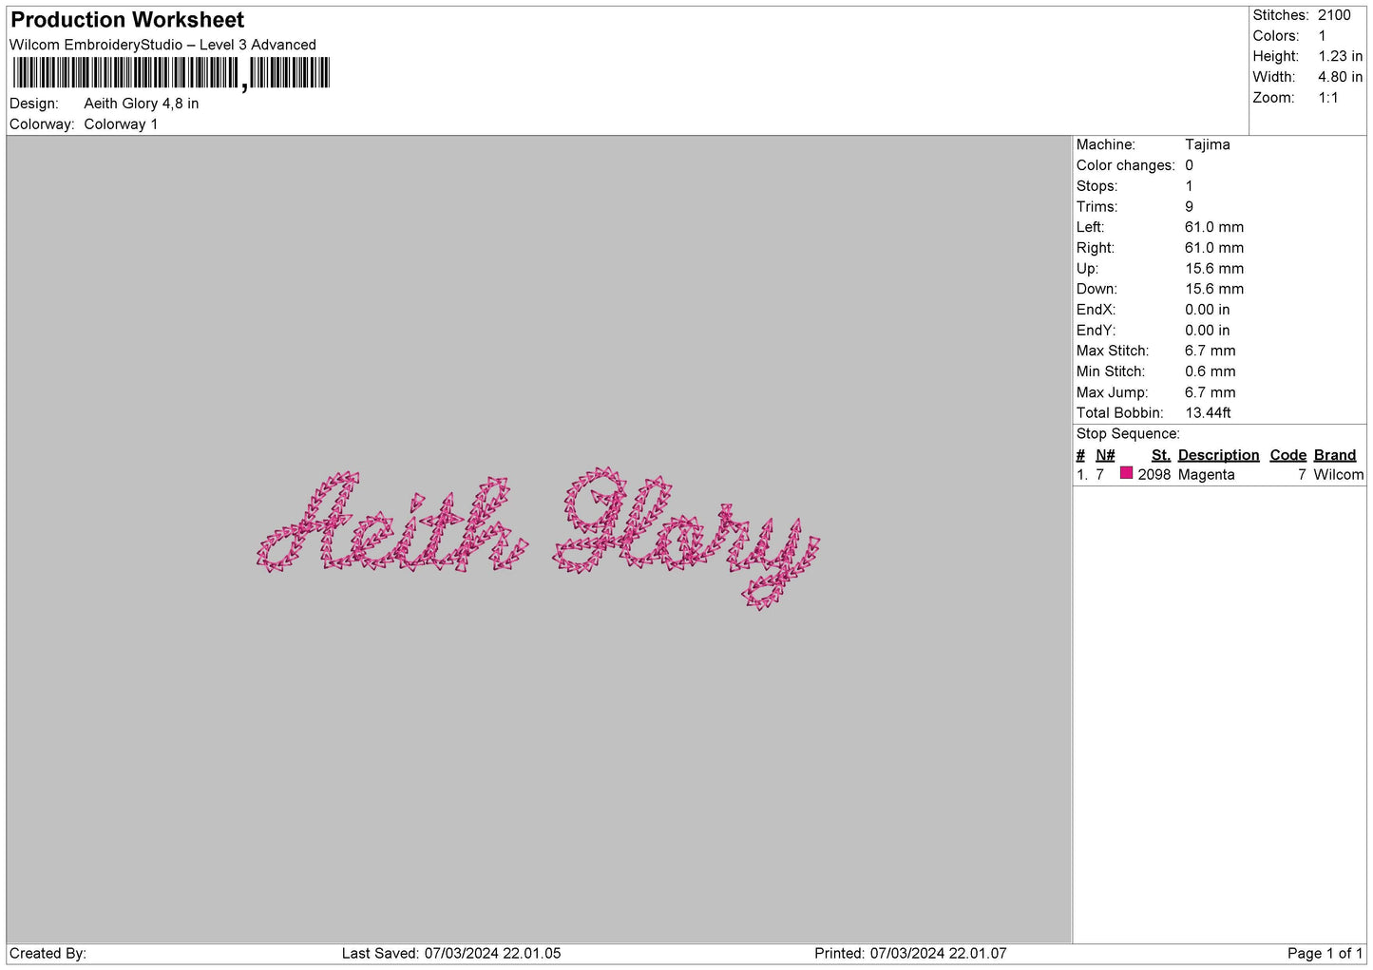1373x970 pixels.
Task: Click the magenta color swatch in stop sequence
Action: point(1126,473)
